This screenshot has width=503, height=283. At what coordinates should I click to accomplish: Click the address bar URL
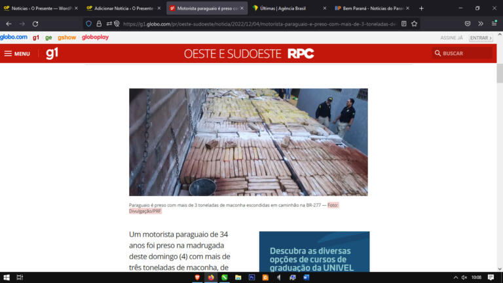[x=259, y=24]
